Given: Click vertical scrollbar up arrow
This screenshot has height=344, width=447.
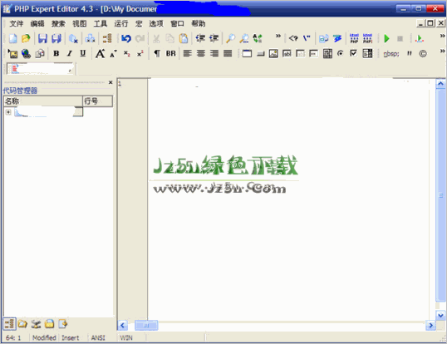Looking at the screenshot, I should [x=440, y=84].
